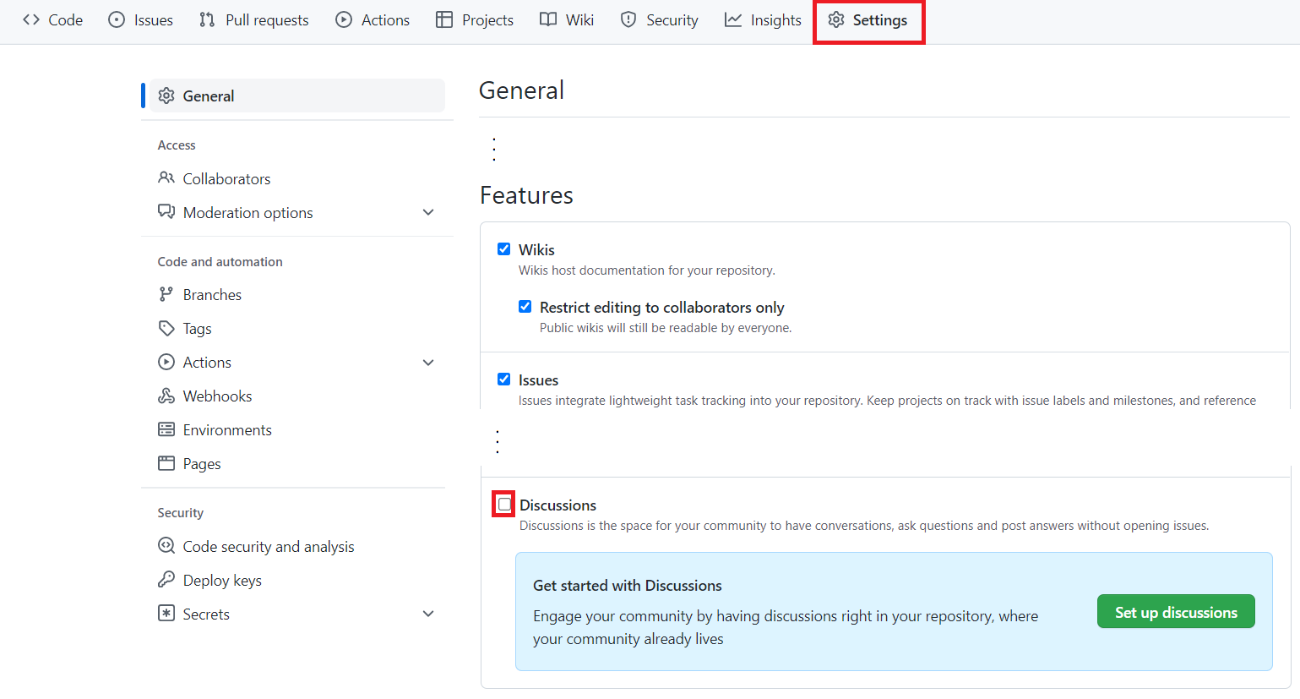This screenshot has width=1300, height=699.
Task: Click the Branches git-branch icon
Action: 166,294
